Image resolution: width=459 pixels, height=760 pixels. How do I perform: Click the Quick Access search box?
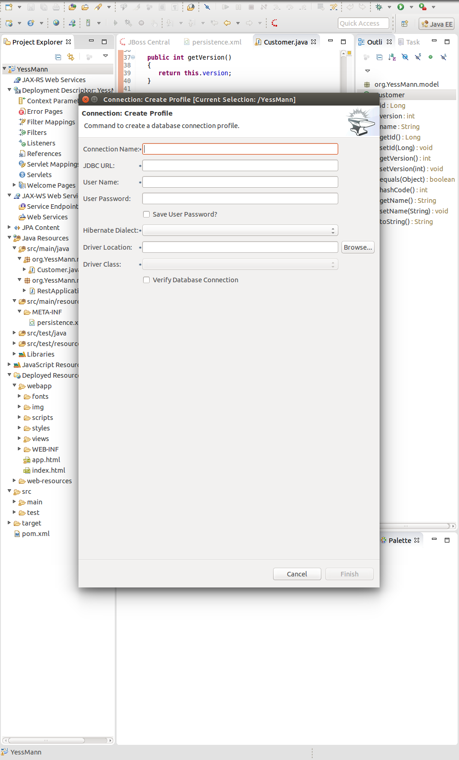[364, 23]
